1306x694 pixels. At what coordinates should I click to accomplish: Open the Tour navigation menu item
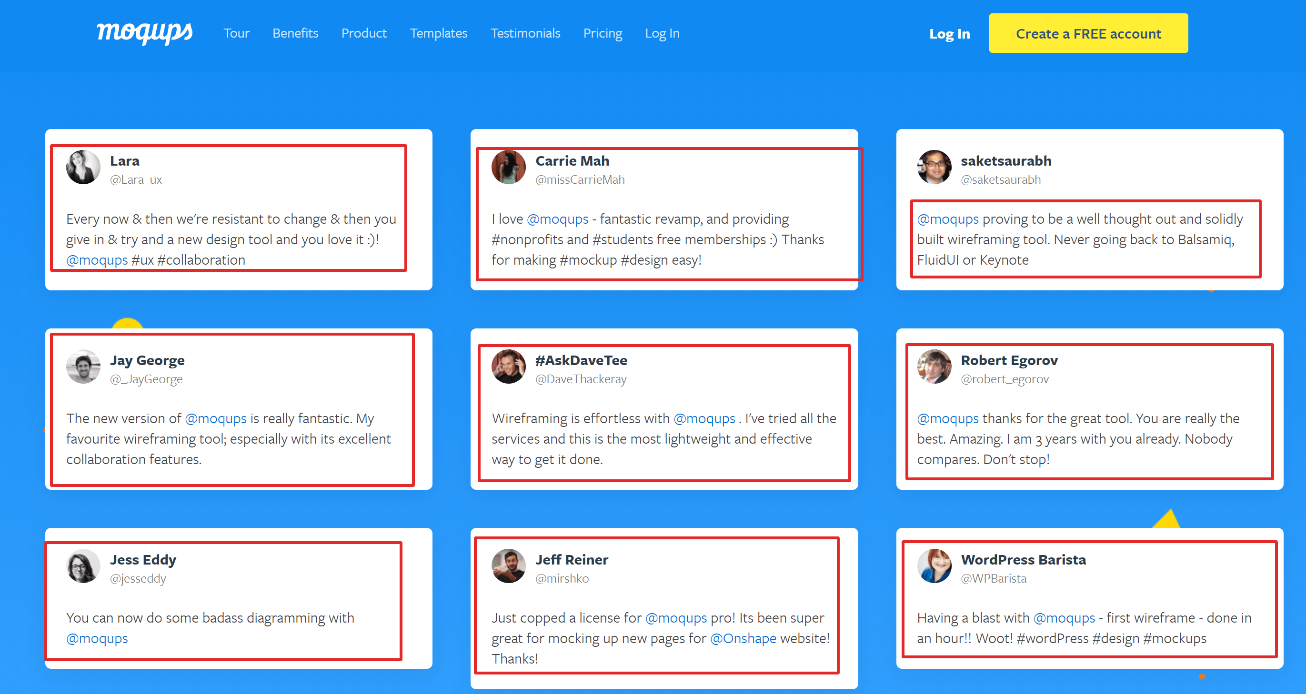click(238, 34)
